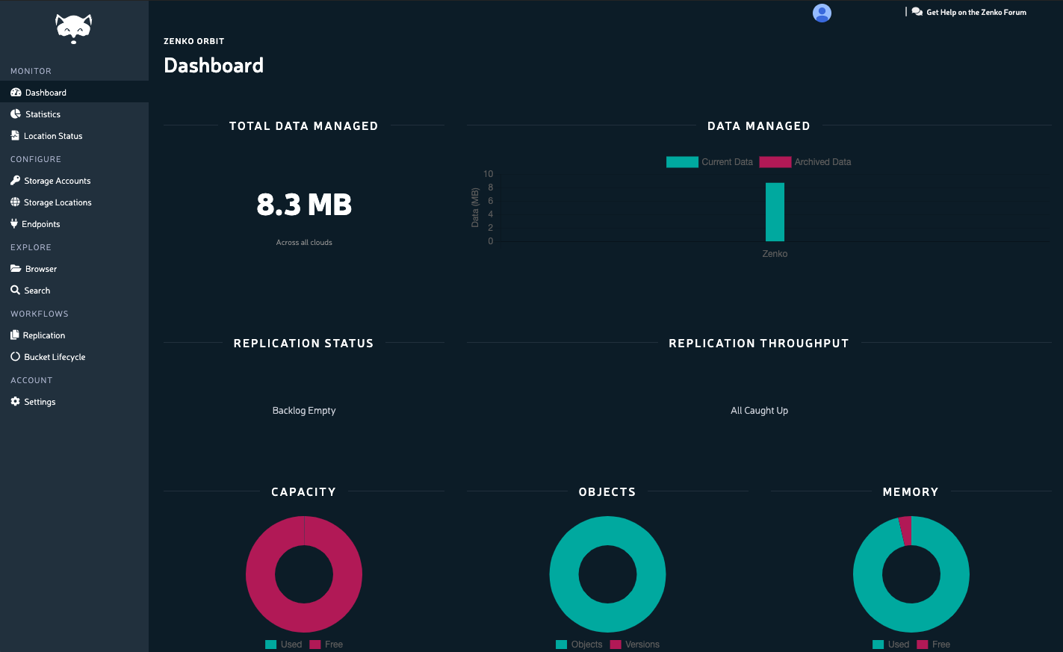Toggle Current Data legend in Data Managed chart

pyautogui.click(x=710, y=162)
